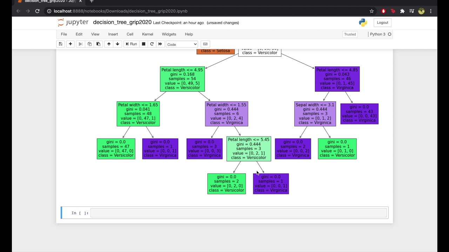The image size is (449, 252).
Task: Click tree node Sepal width <= 3.1
Action: pos(315,114)
